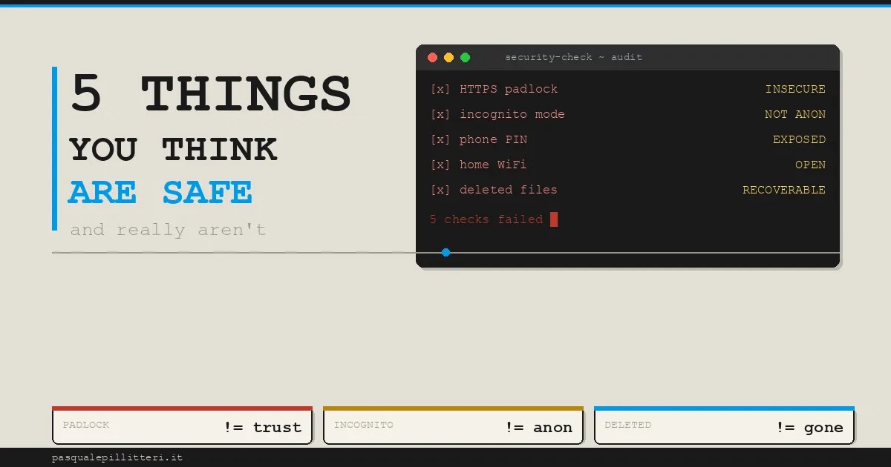The image size is (891, 467).
Task: Open the INCOGNITO '!= anon' card
Action: [453, 425]
